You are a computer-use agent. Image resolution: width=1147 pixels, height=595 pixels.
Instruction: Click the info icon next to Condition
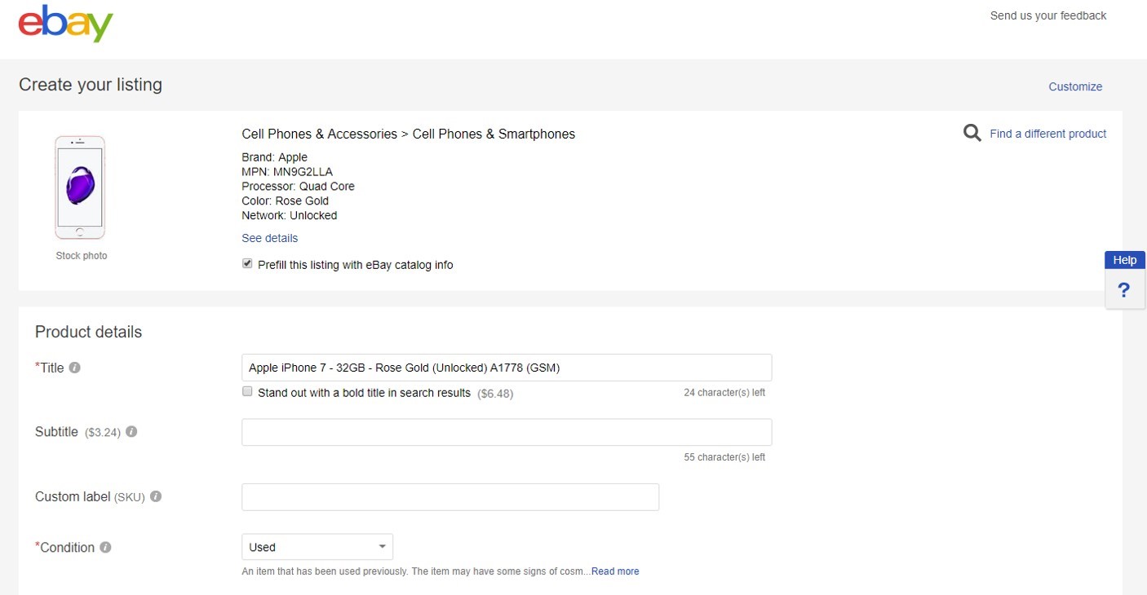pyautogui.click(x=105, y=548)
